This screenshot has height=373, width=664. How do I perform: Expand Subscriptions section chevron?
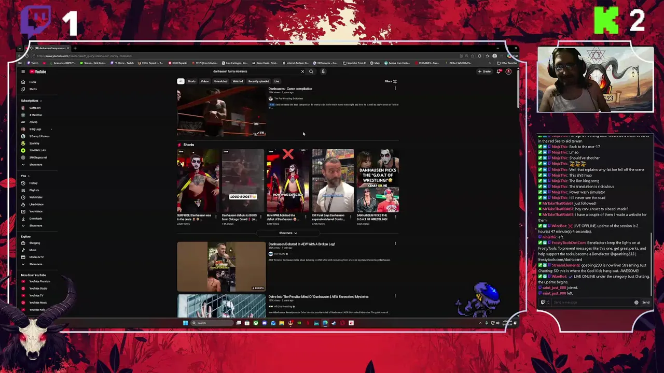click(x=40, y=101)
